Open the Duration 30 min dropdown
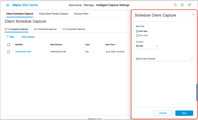 147,46
